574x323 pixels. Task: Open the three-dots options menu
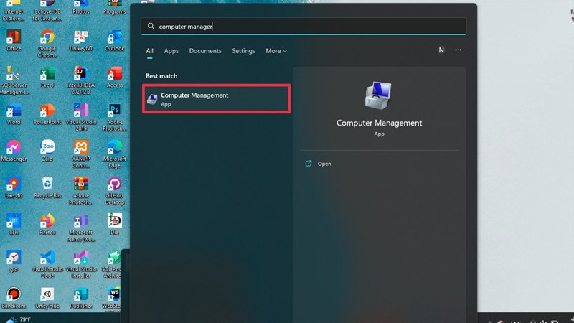click(458, 50)
